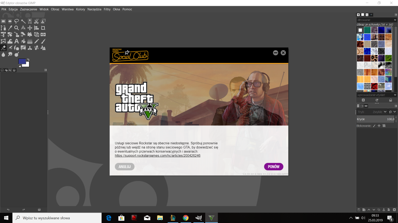Select the Gradient tool

point(30,41)
